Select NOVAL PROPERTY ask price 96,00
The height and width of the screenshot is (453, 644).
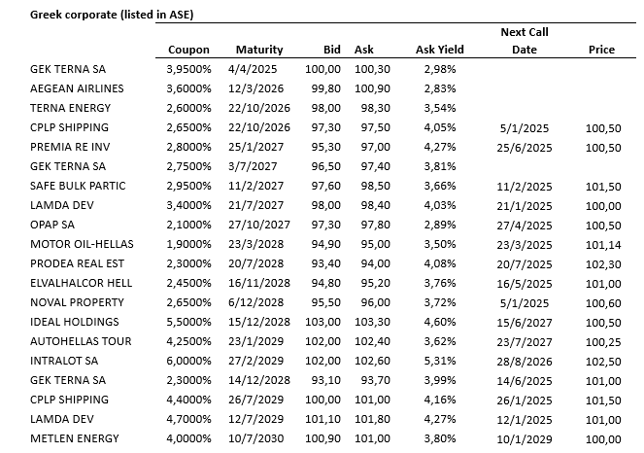click(x=370, y=302)
